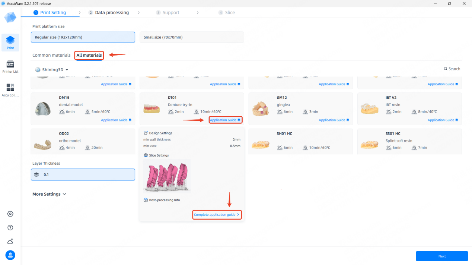Click the search magnifier icon
The height and width of the screenshot is (265, 472).
[446, 69]
